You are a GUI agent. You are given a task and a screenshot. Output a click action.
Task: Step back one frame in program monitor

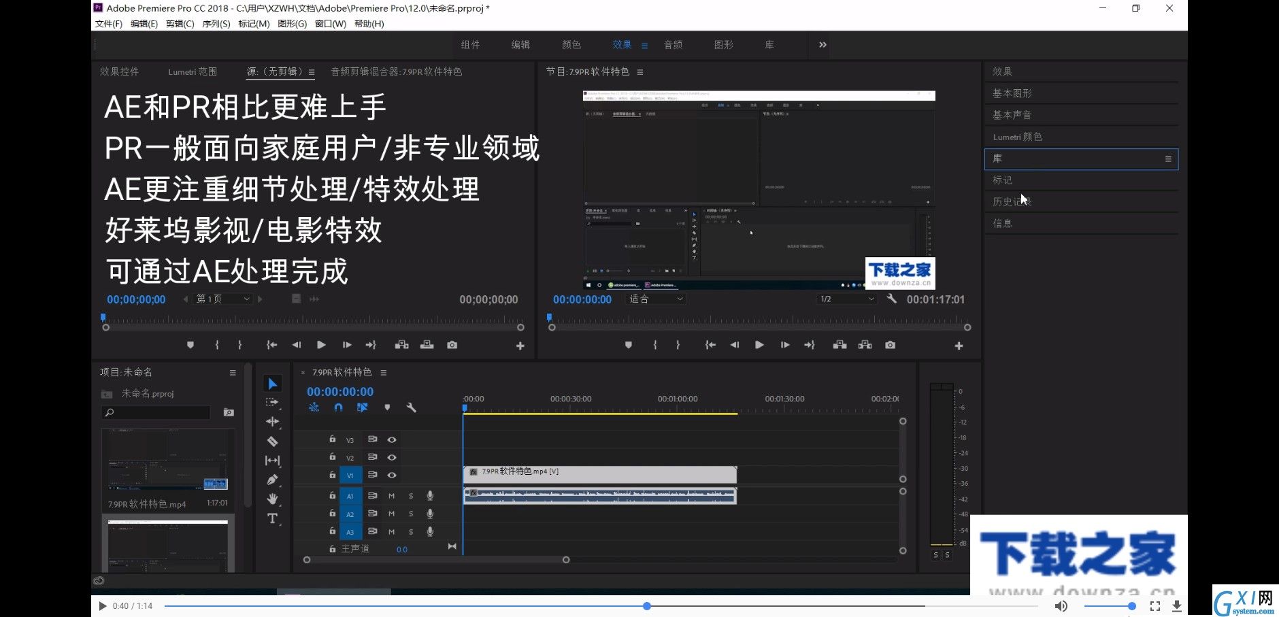tap(735, 345)
